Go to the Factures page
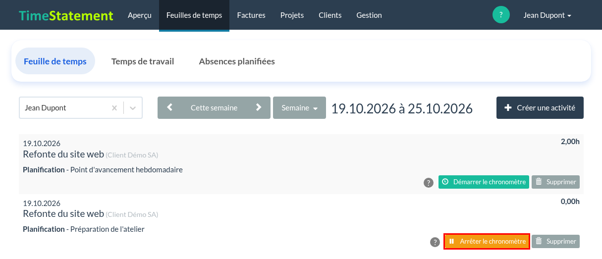Screen dimensions: 602x259 click(251, 15)
